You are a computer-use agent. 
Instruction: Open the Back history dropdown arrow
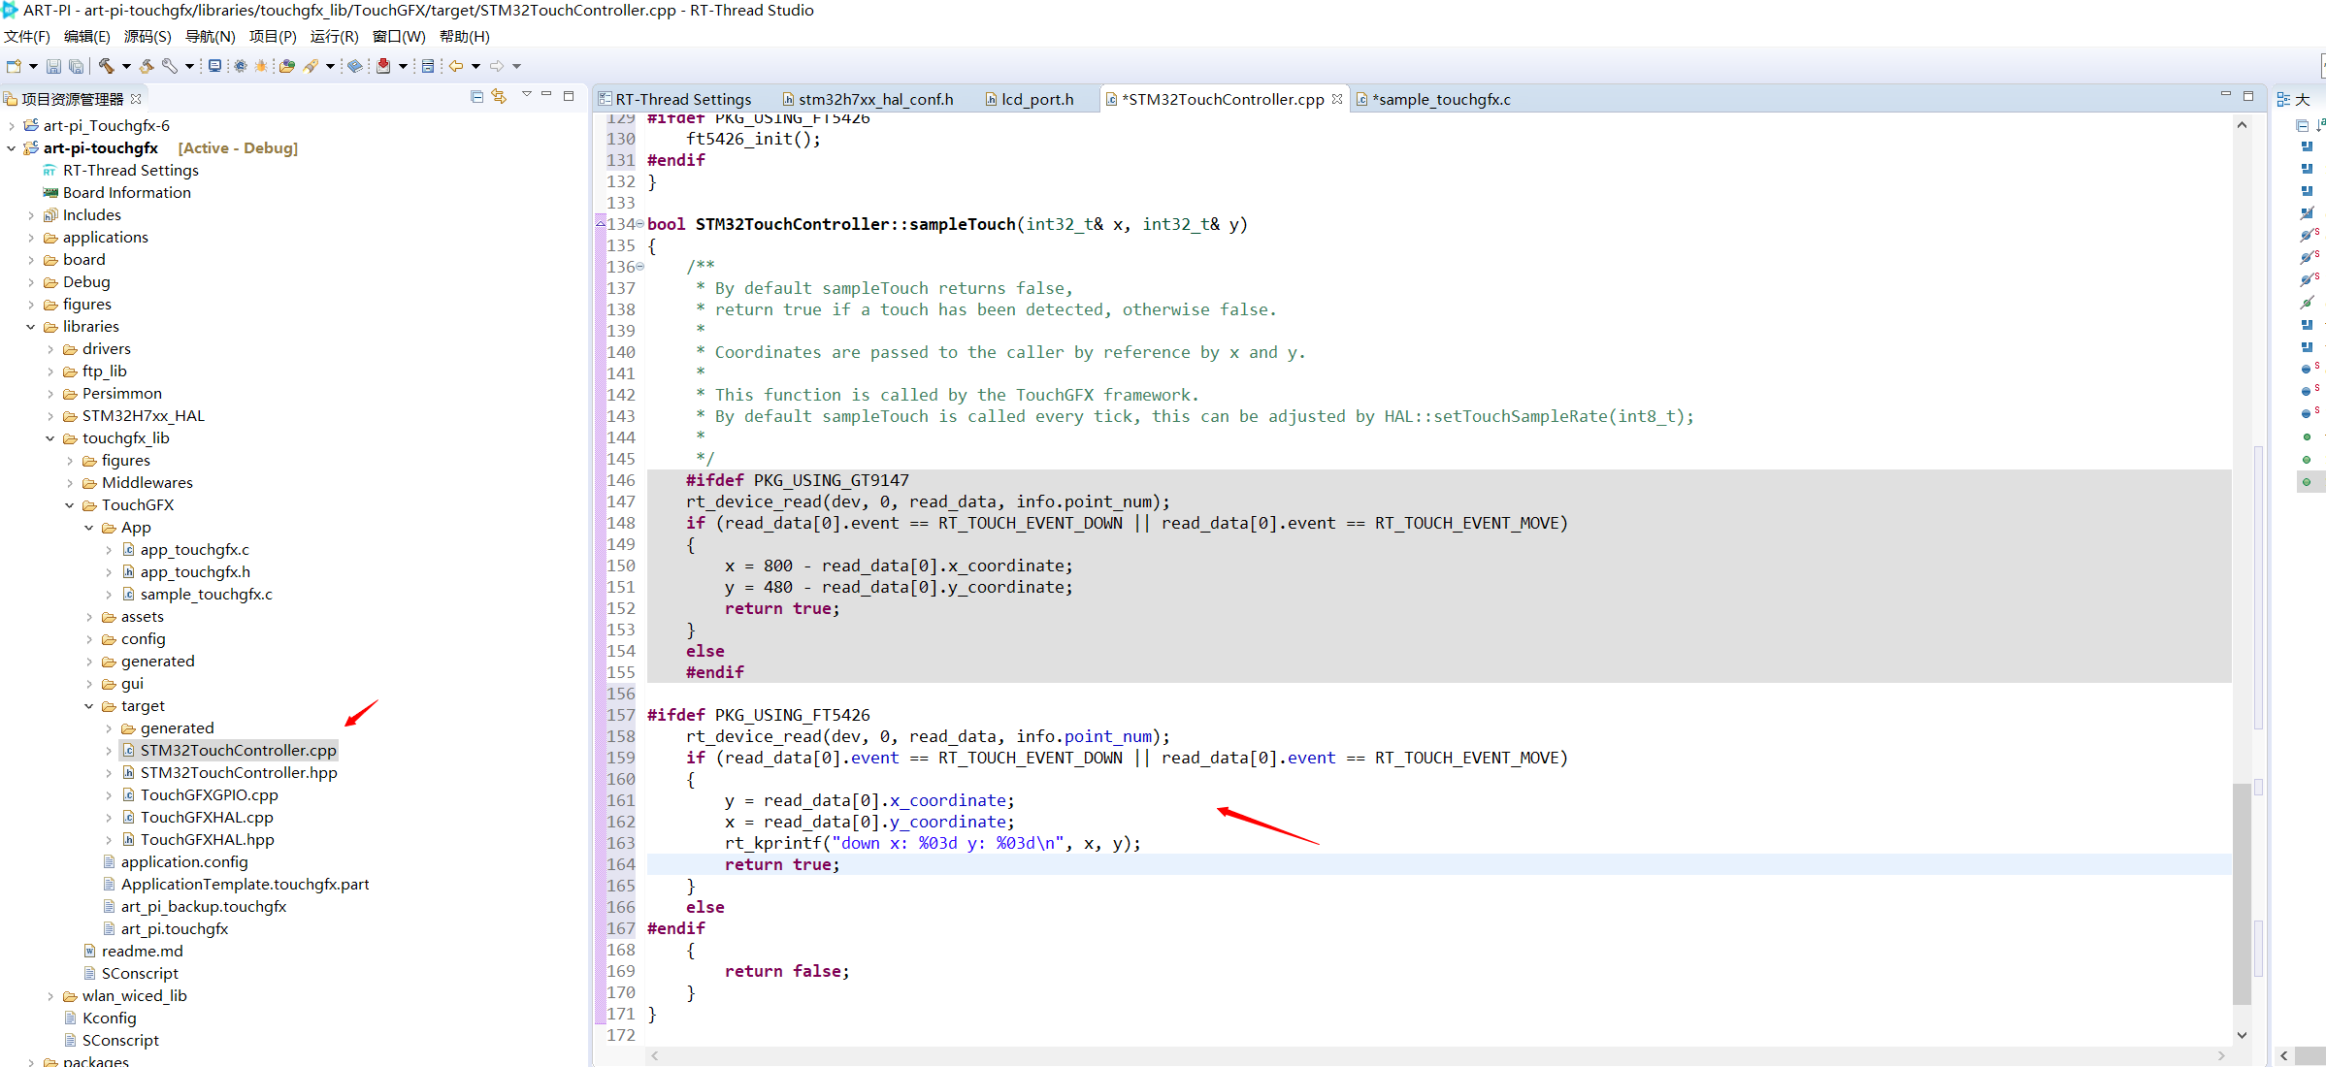click(475, 66)
